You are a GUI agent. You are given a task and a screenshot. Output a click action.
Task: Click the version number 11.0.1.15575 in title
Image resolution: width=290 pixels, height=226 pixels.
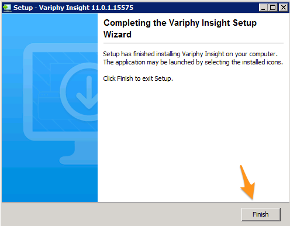tap(112, 8)
